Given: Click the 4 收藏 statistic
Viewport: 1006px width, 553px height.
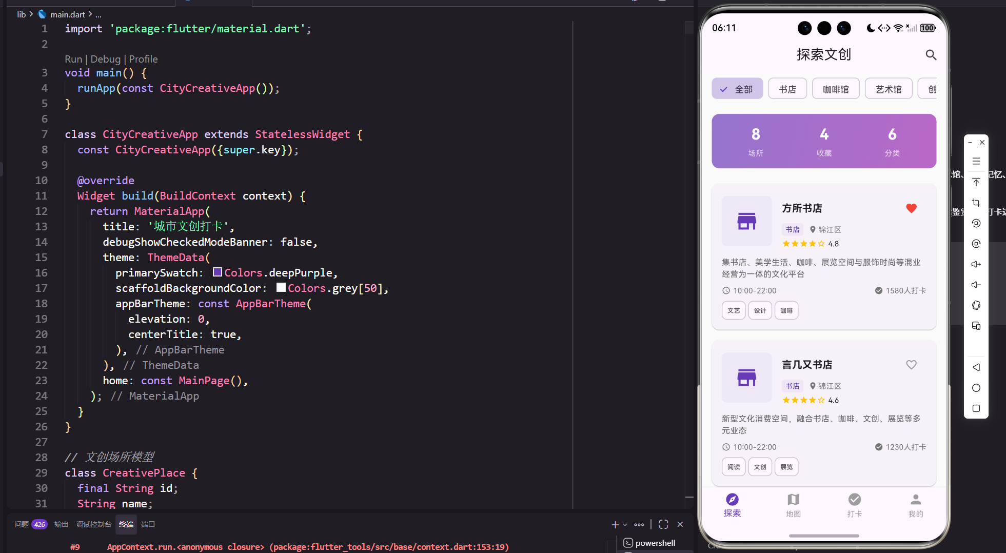Looking at the screenshot, I should click(x=824, y=141).
